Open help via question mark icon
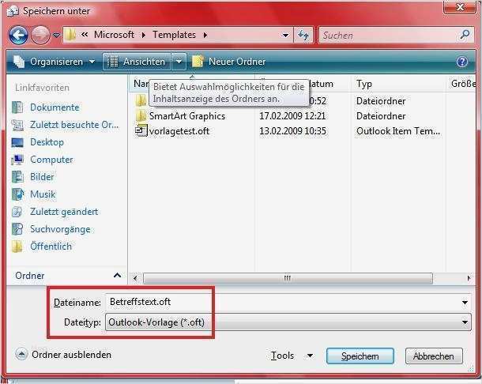The width and height of the screenshot is (482, 384). pyautogui.click(x=462, y=62)
